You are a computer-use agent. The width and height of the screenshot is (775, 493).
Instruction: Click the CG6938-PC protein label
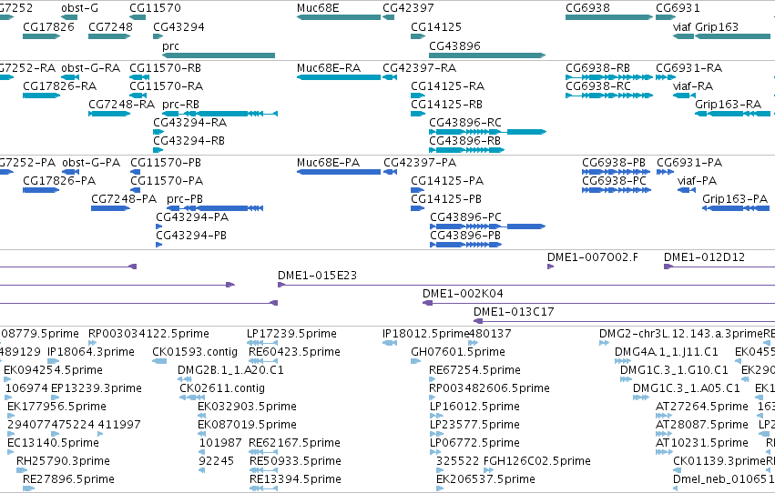615,181
